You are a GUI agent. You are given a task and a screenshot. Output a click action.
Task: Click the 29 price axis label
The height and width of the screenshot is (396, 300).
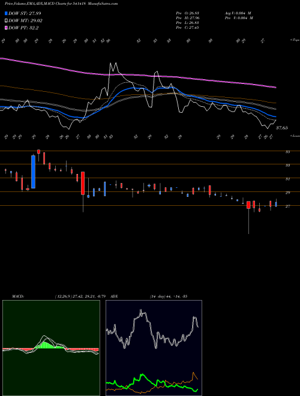click(x=287, y=193)
